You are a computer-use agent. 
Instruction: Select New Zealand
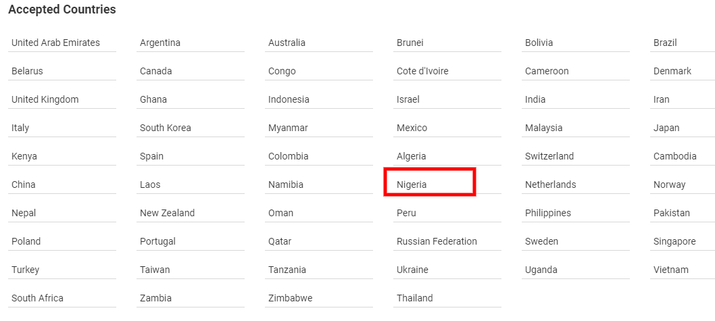pyautogui.click(x=167, y=213)
